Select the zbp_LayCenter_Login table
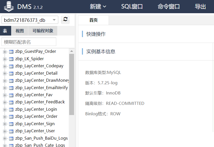The height and width of the screenshot is (147, 214). point(36,109)
